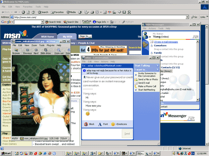Click the Get 4 DVDs banner ad
Image resolution: width=209 pixels, height=156 pixels.
pyautogui.click(x=104, y=49)
